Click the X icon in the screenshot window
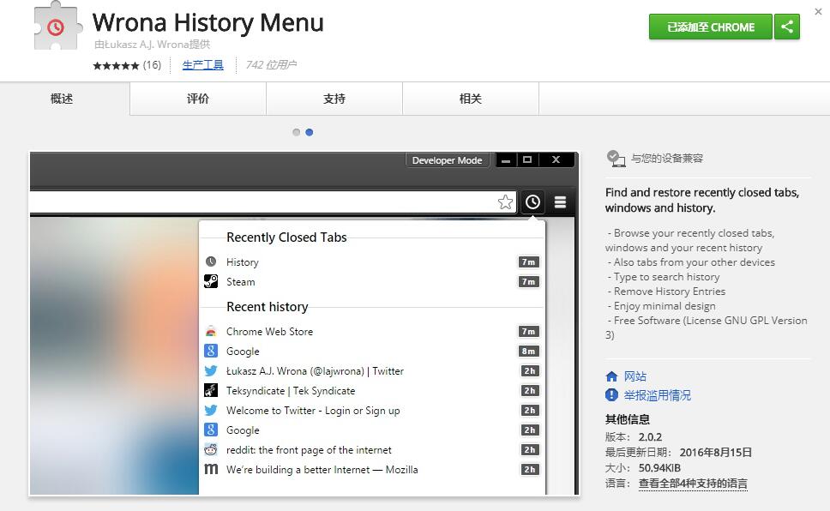The width and height of the screenshot is (830, 511). (x=556, y=160)
